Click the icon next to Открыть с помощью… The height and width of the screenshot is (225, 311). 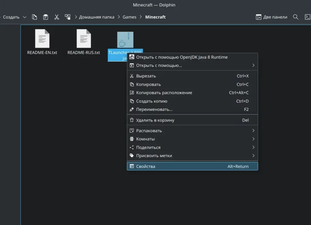point(132,65)
